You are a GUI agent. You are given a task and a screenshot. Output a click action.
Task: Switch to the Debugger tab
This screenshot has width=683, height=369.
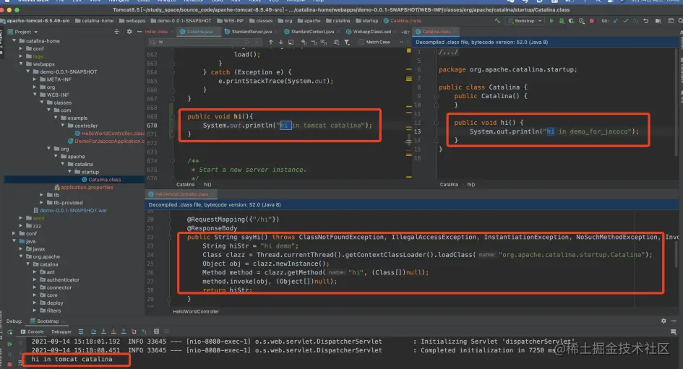click(x=61, y=331)
